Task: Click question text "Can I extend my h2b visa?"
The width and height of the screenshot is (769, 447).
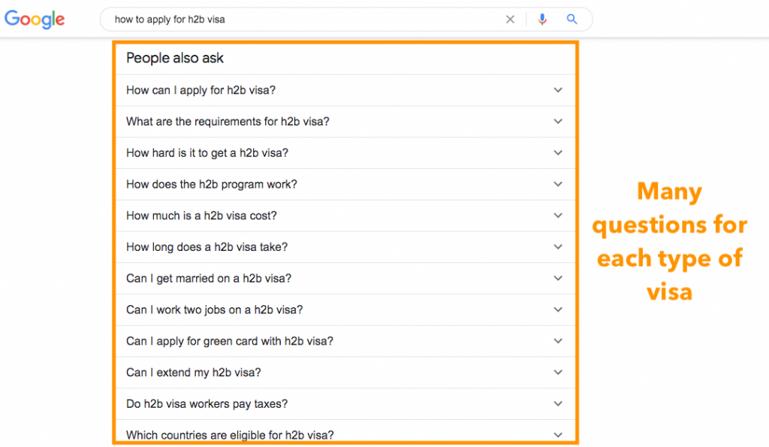Action: (x=193, y=373)
